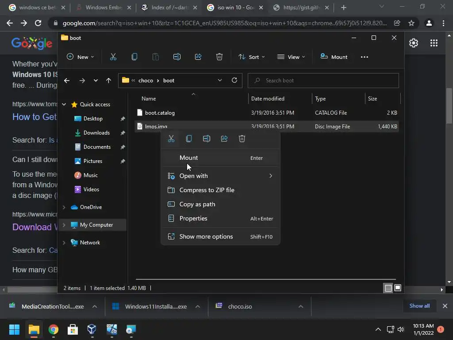Image resolution: width=453 pixels, height=340 pixels.
Task: Open Microsoft Store from taskbar
Action: (x=73, y=329)
